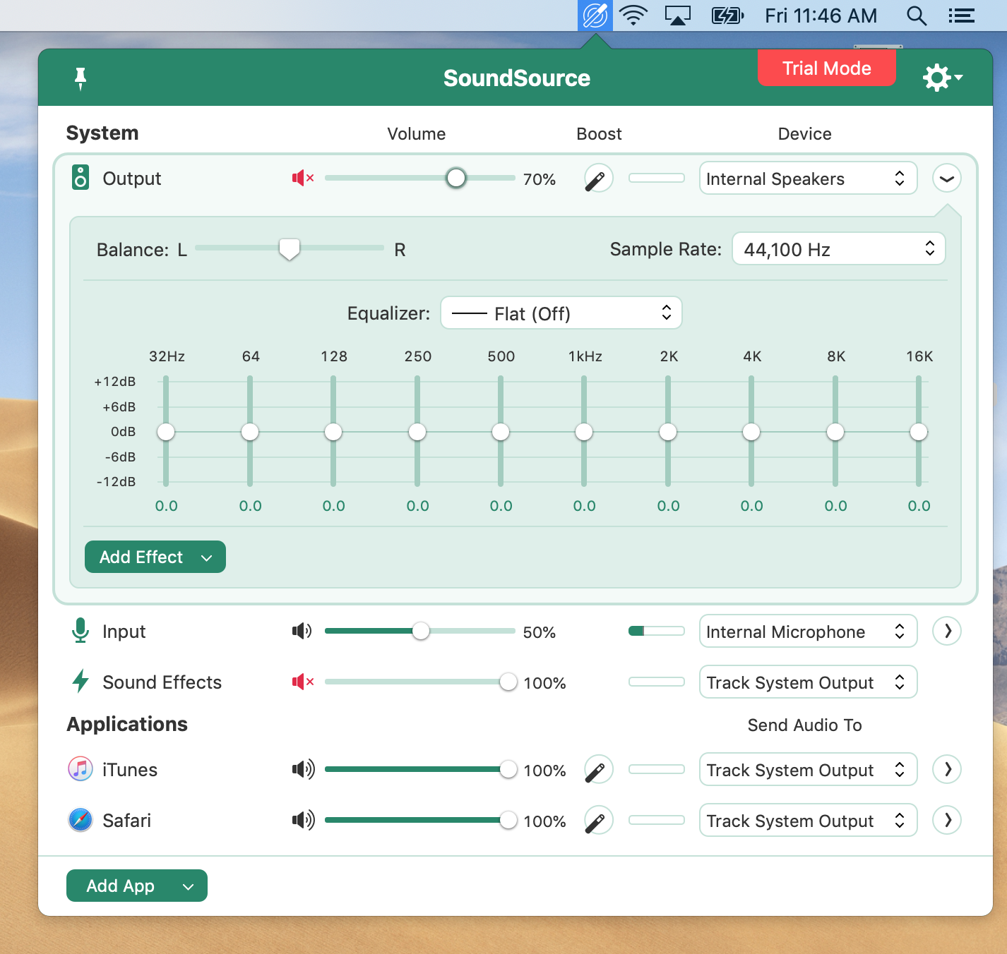
Task: Click the 250 Hz equalizer band knob
Action: click(417, 432)
